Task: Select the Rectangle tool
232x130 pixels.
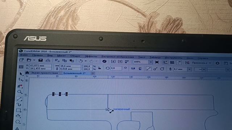Action: click(x=18, y=110)
